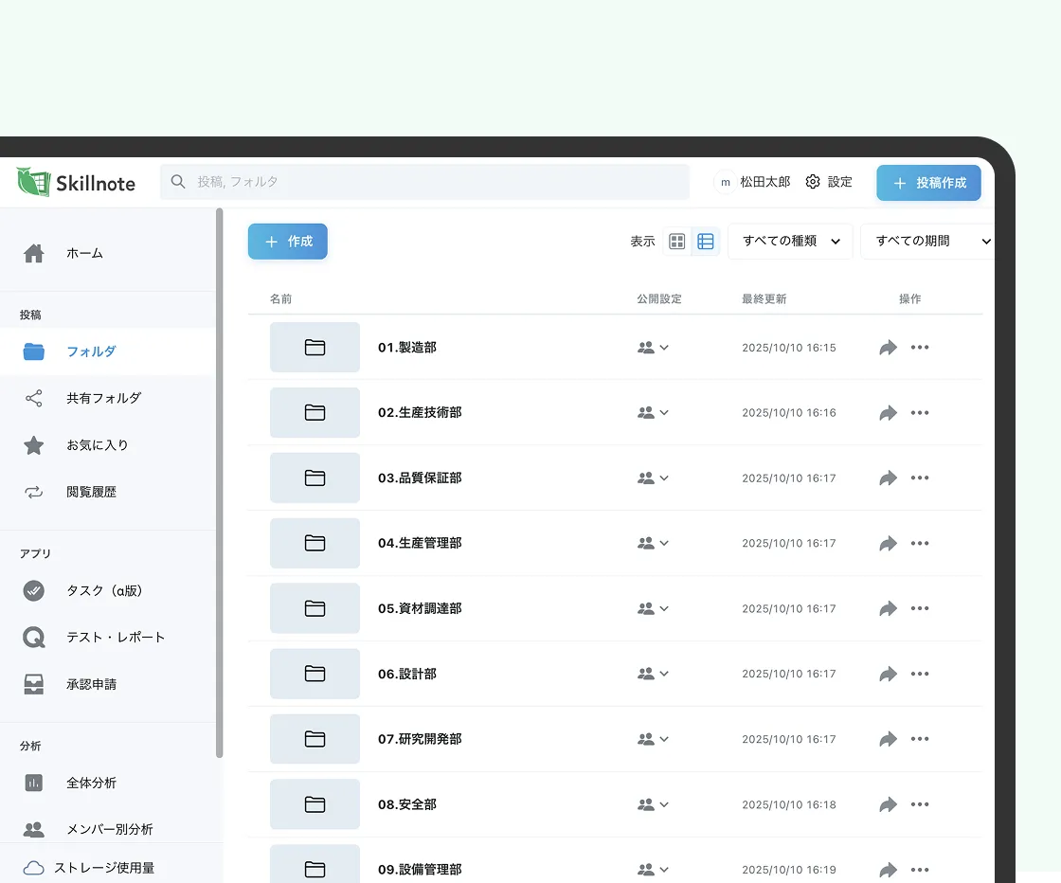Screen dimensions: 1061x883
Task: Open the 承認申請 inbox icon
Action: (34, 684)
